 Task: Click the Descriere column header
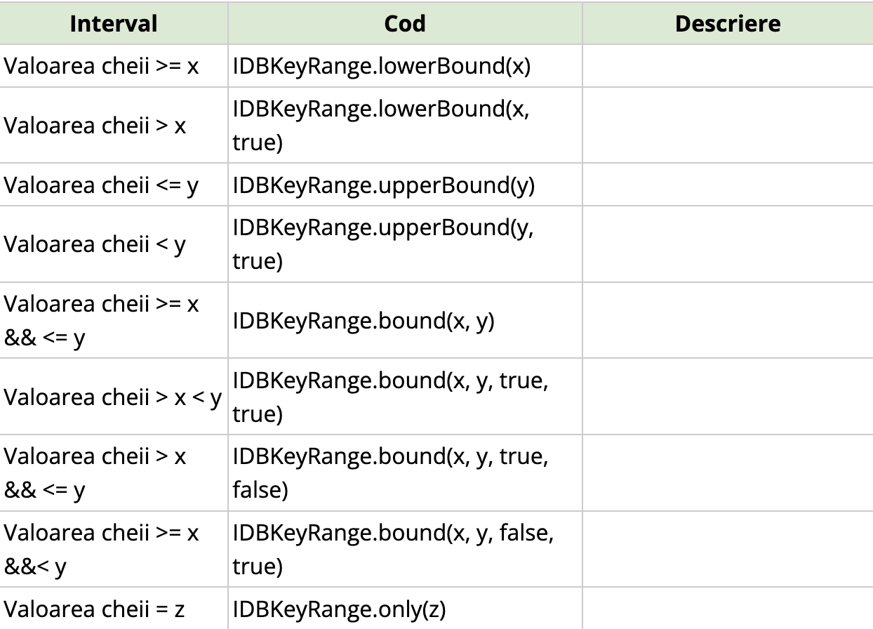coord(728,23)
